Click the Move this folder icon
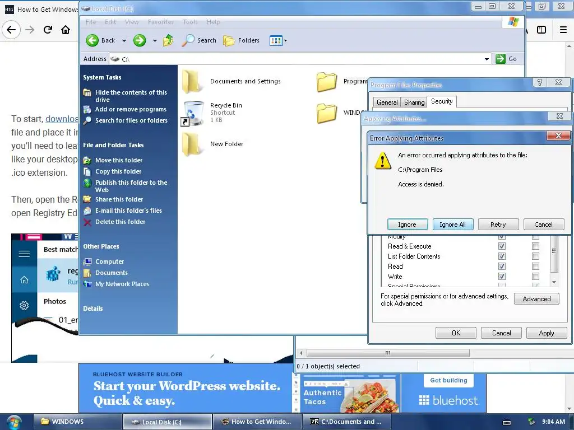The image size is (574, 430). pos(87,160)
